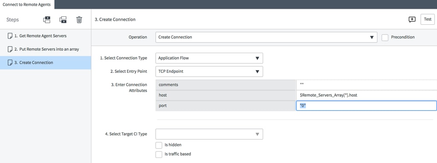Select step 2 Put Remote Servers into an array
The height and width of the screenshot is (163, 437).
(46, 49)
